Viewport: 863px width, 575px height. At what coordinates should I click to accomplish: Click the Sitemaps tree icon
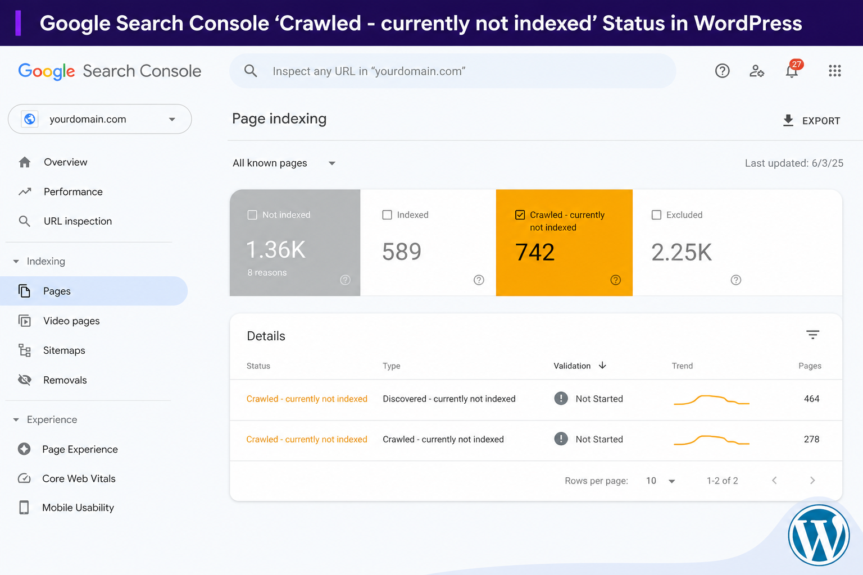coord(25,350)
